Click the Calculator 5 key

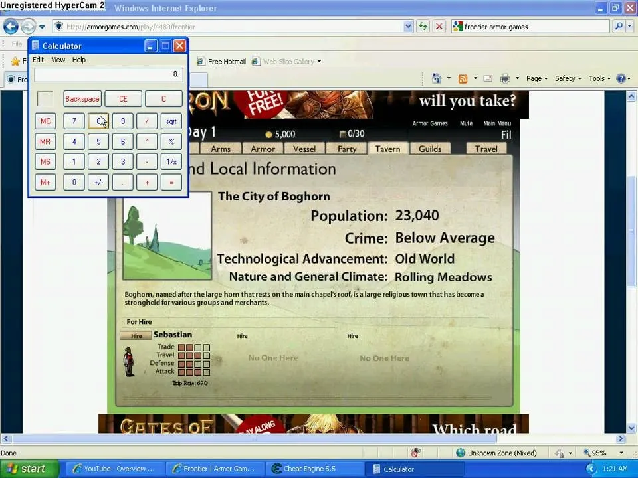tap(98, 141)
